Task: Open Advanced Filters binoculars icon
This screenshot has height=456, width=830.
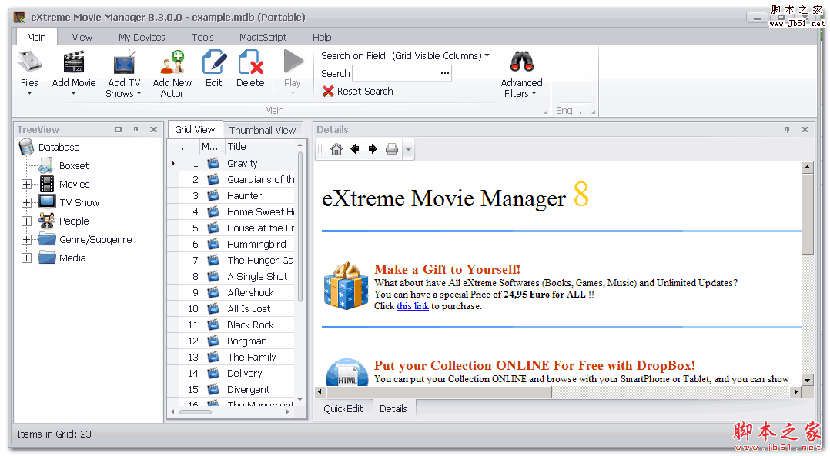Action: (521, 62)
